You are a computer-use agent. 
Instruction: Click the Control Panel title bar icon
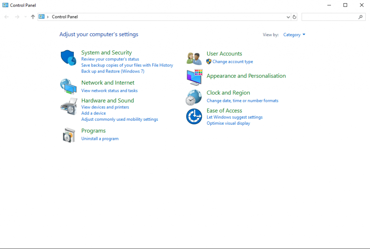click(x=5, y=5)
